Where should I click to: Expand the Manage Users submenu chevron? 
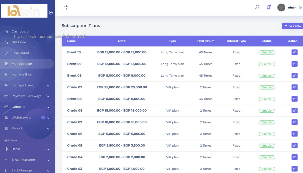(48, 86)
